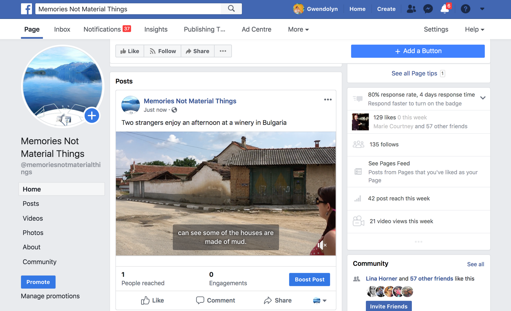
Task: Click the Add a Button button
Action: (x=418, y=51)
